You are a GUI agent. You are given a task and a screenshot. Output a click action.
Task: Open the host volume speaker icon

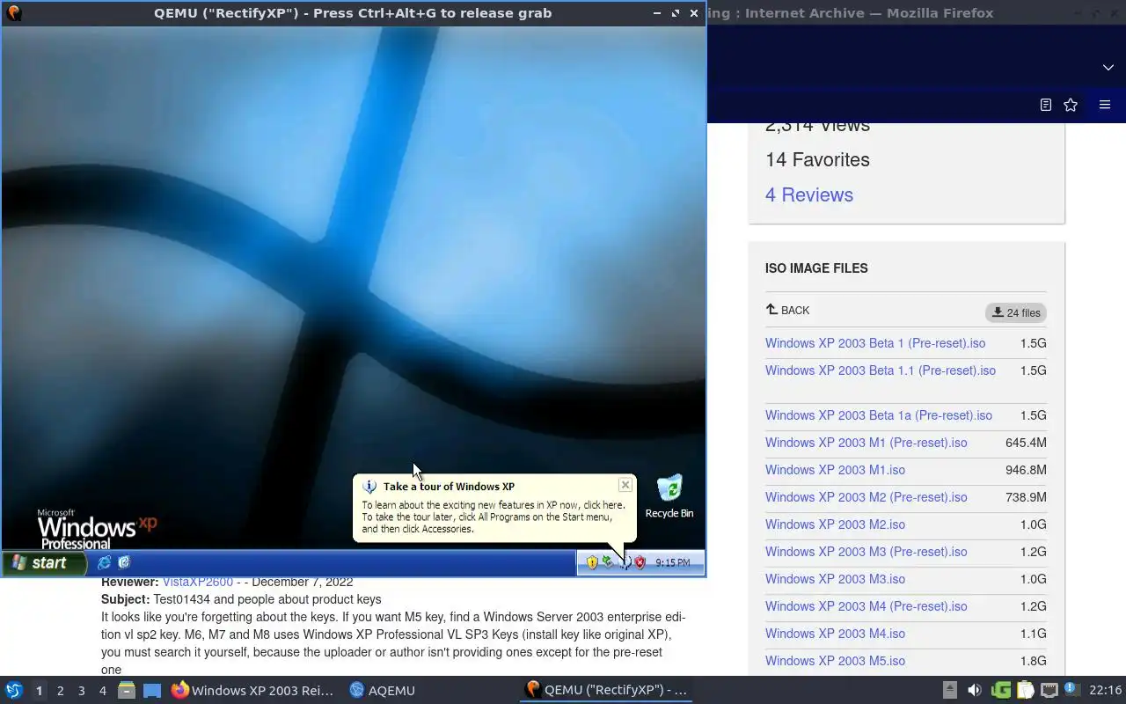(x=974, y=691)
